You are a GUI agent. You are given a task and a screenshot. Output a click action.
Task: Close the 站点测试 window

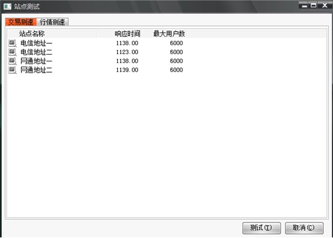tap(325, 5)
